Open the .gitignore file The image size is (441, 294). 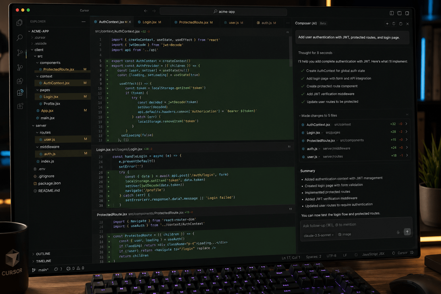[44, 176]
